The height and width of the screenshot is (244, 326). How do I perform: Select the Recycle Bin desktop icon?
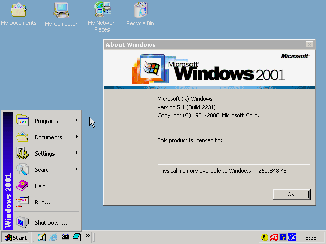click(141, 14)
